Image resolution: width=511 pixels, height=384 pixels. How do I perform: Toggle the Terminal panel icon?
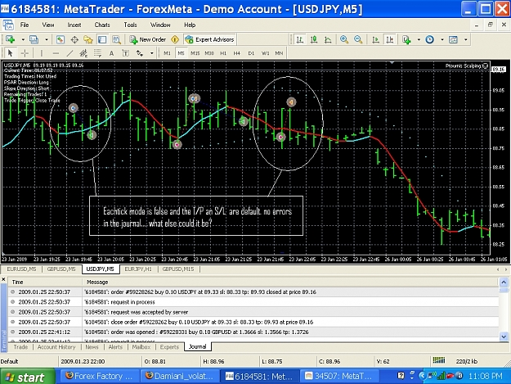102,39
